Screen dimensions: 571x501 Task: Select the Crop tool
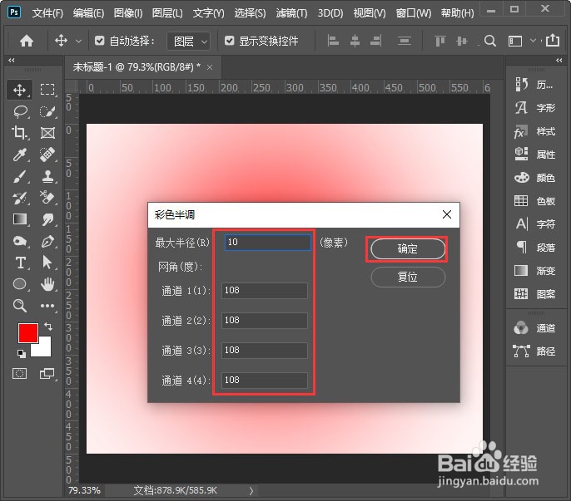point(20,133)
